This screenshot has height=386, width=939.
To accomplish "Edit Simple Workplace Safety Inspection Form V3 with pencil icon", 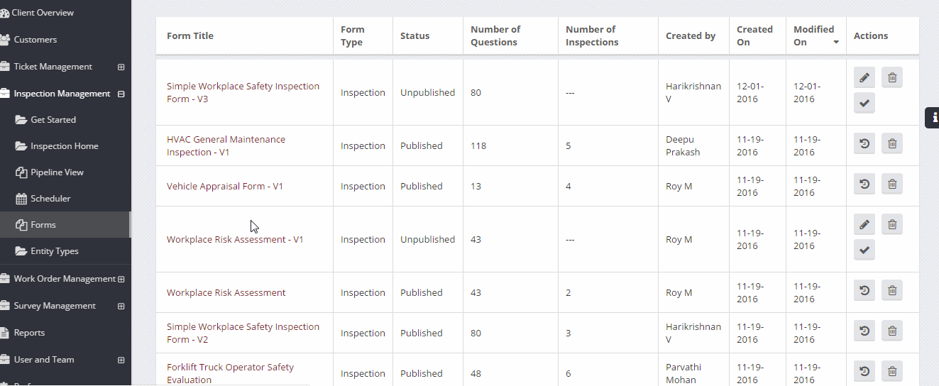I will [x=864, y=77].
